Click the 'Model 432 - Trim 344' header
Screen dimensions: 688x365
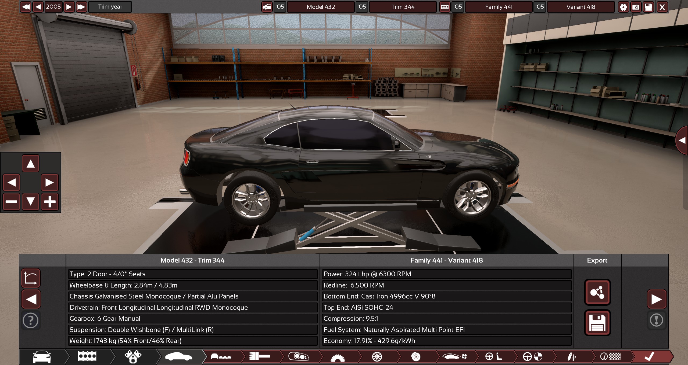coord(192,260)
